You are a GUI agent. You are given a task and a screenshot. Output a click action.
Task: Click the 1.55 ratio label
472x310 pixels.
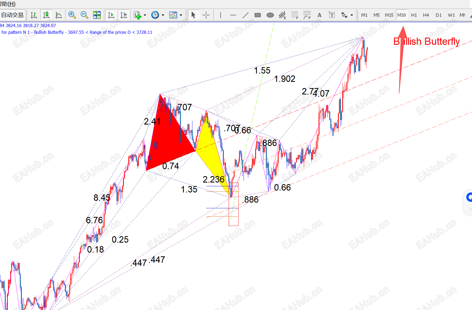click(x=262, y=70)
